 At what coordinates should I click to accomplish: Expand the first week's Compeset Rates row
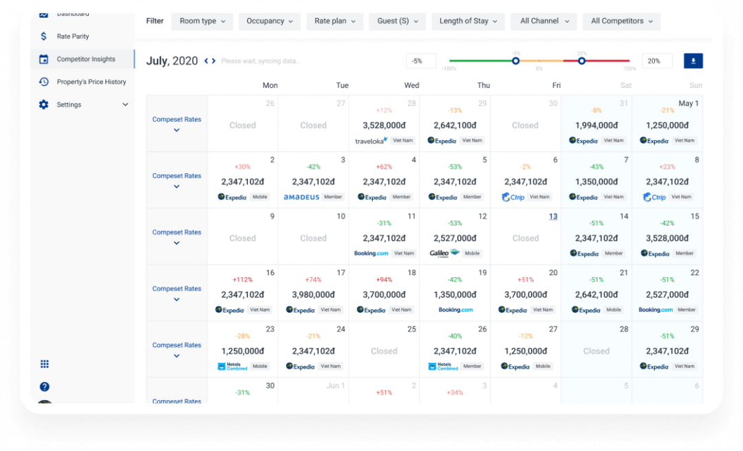[x=177, y=130]
